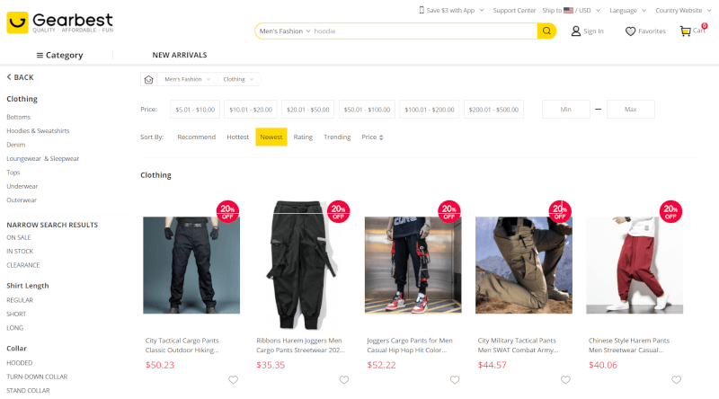Click the Min price input field
The width and height of the screenshot is (719, 399).
pyautogui.click(x=566, y=110)
